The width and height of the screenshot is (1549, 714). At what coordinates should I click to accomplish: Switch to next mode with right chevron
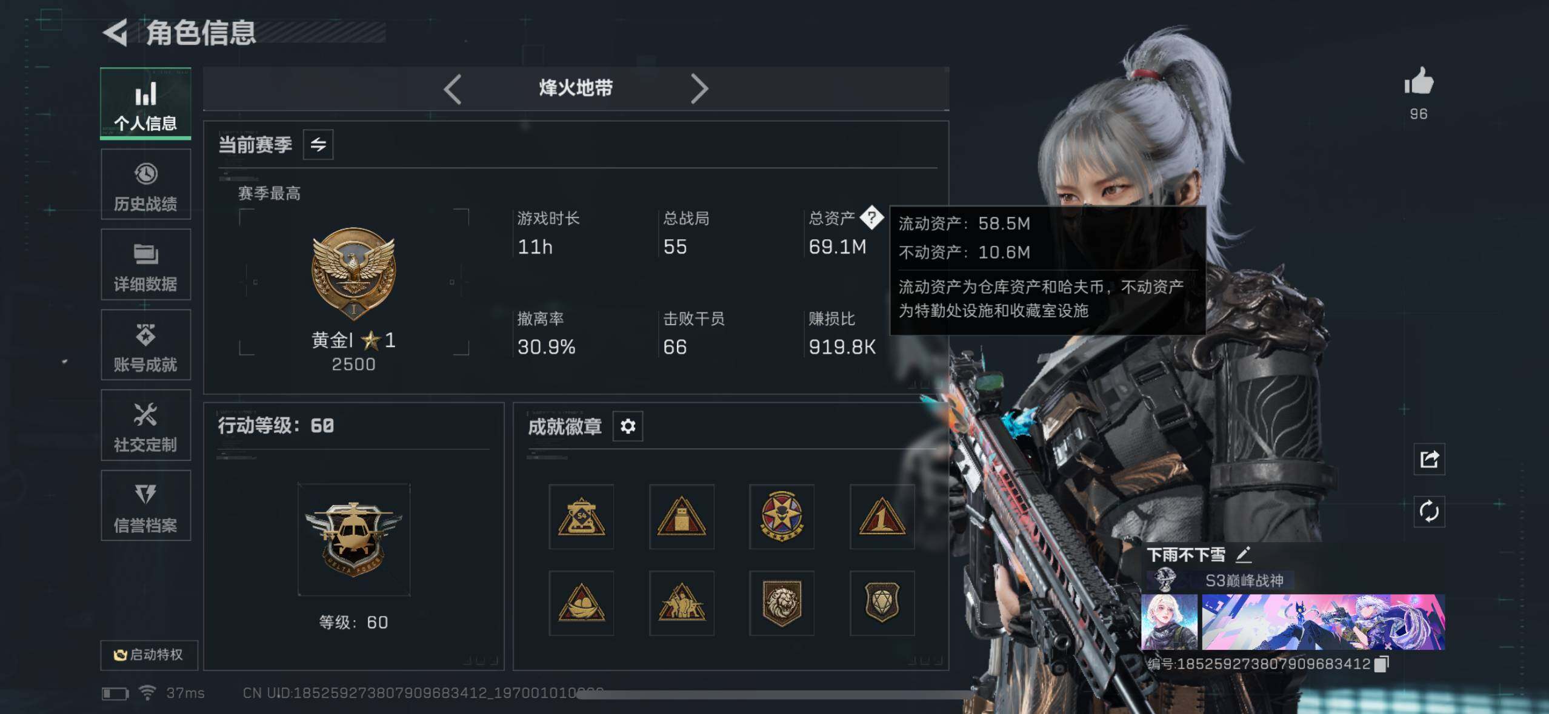699,89
